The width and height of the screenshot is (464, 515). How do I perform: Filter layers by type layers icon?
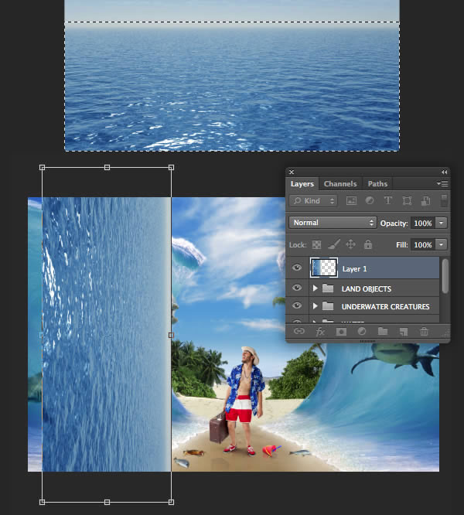point(387,201)
